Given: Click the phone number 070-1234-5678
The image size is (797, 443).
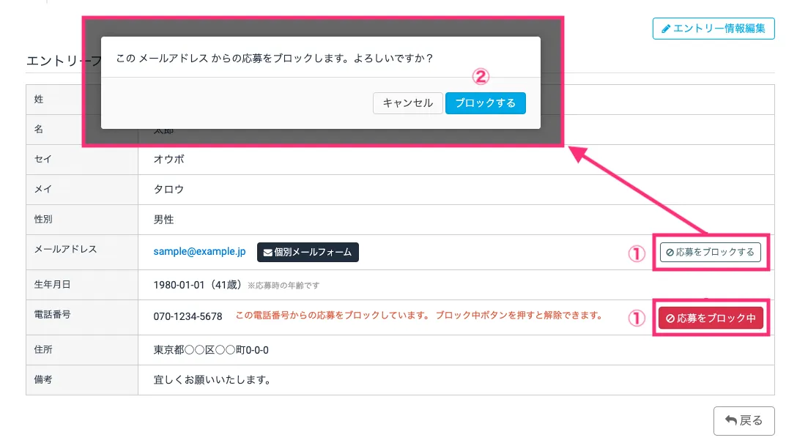Looking at the screenshot, I should point(188,316).
